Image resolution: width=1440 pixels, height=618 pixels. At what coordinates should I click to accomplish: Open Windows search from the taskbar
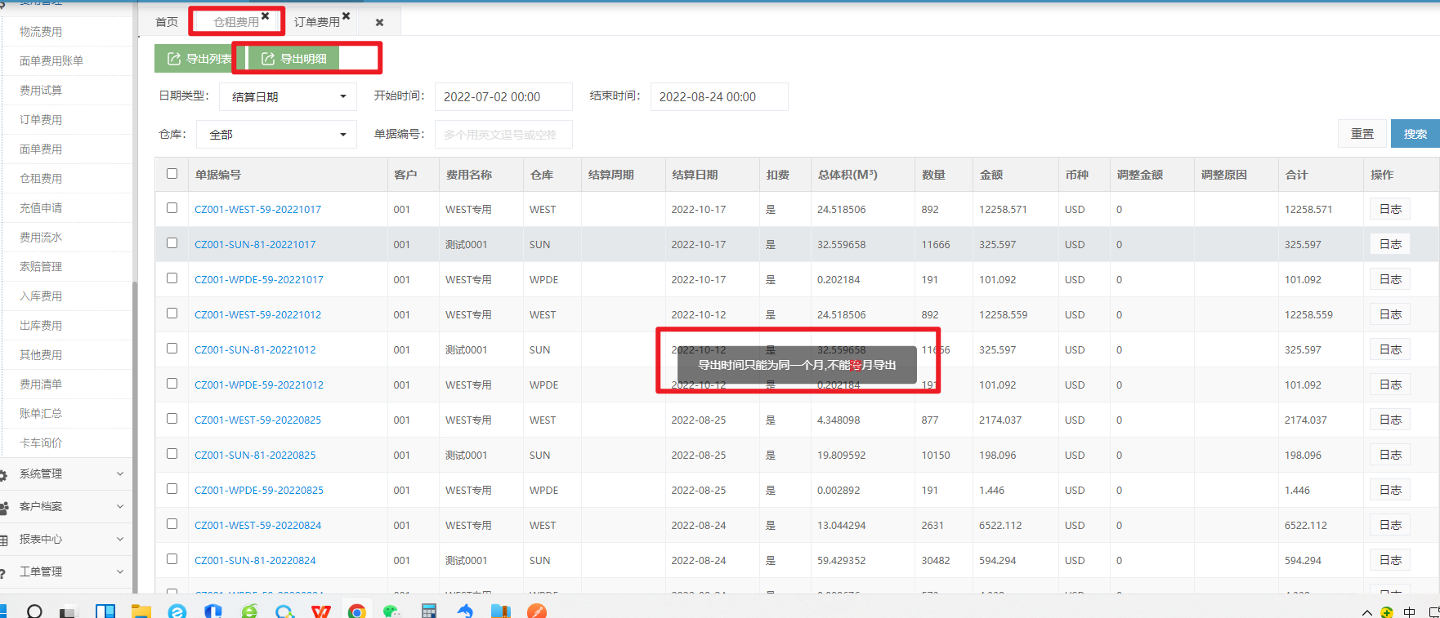(x=34, y=611)
